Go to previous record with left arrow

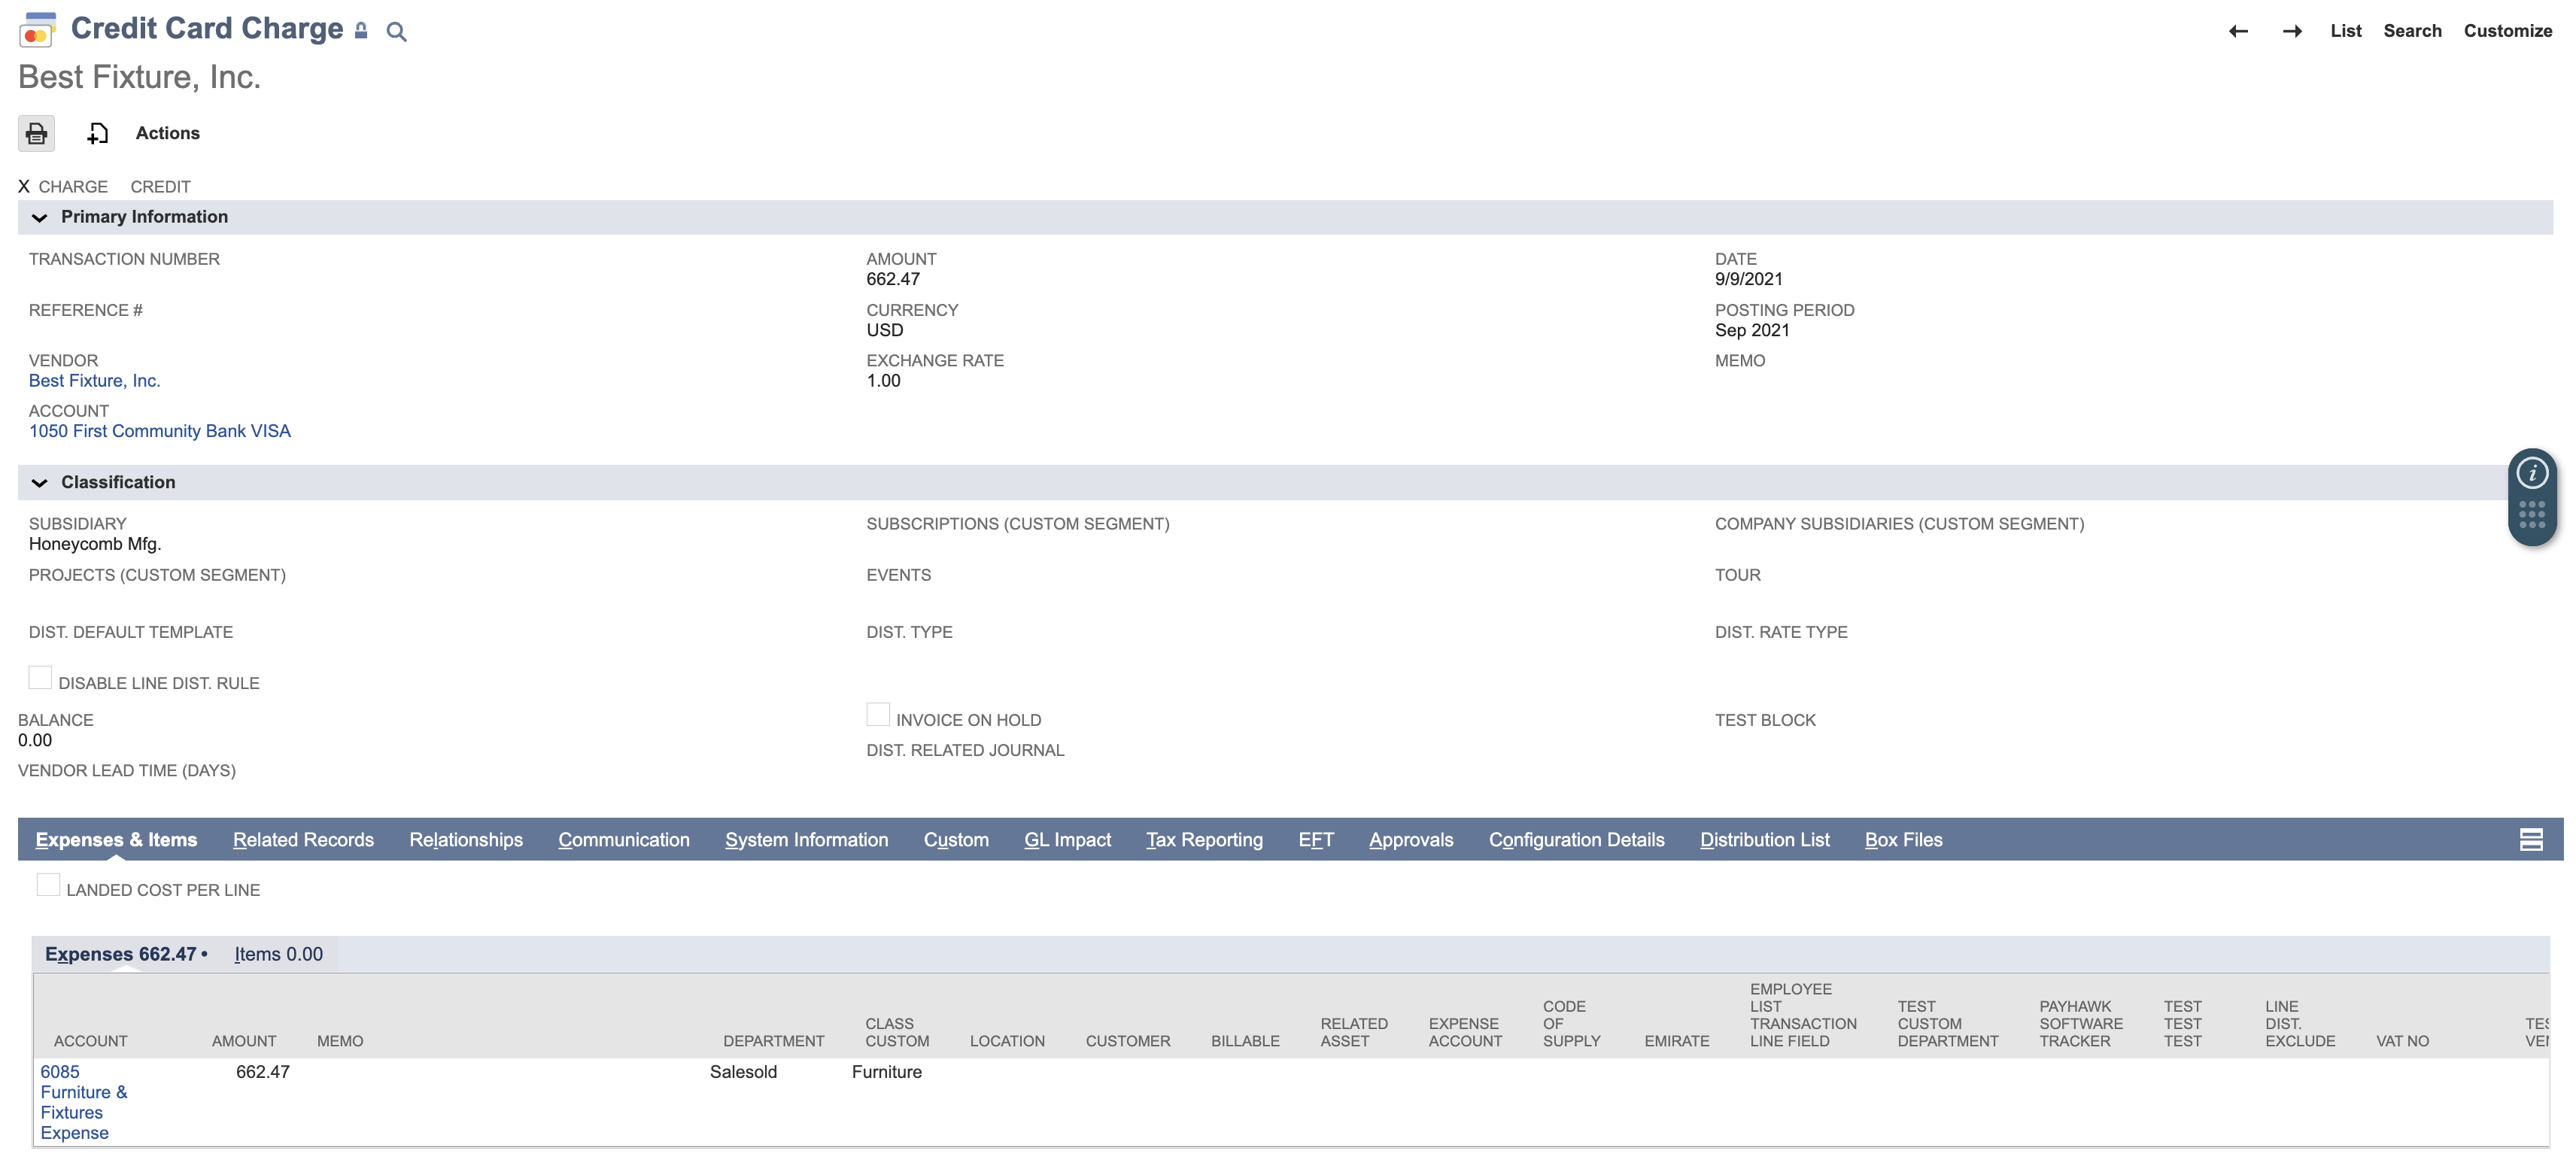click(x=2238, y=31)
